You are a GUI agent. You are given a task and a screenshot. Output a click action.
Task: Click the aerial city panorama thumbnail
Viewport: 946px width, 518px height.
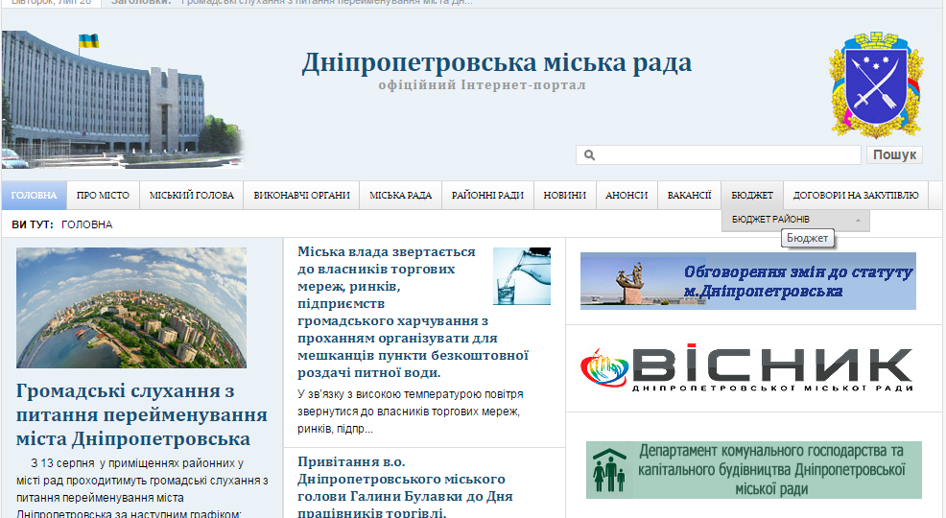coord(131,308)
